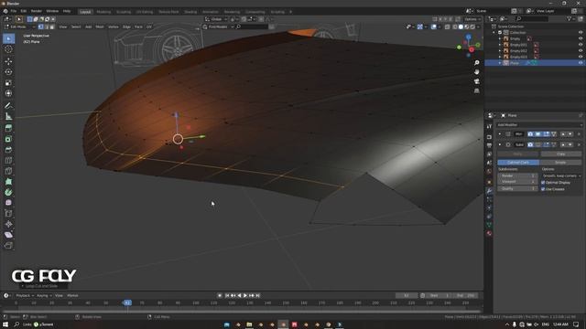Click the viewport zoom magnifier icon

(476, 63)
